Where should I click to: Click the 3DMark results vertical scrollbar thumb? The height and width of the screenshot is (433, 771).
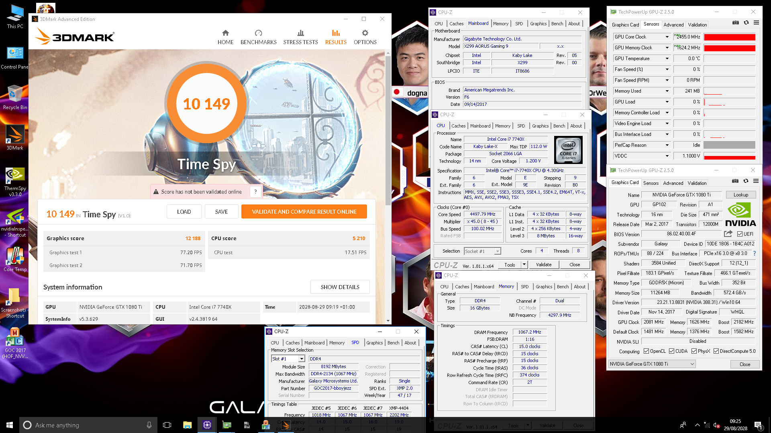(x=388, y=130)
